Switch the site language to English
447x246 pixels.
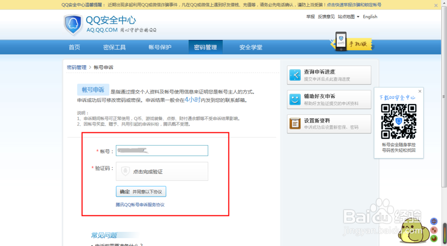coord(370,17)
